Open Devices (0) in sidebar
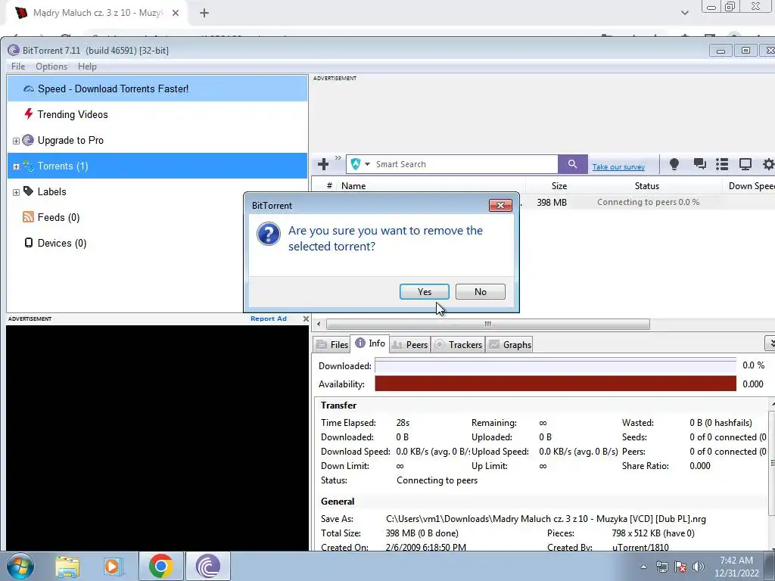 [157, 243]
